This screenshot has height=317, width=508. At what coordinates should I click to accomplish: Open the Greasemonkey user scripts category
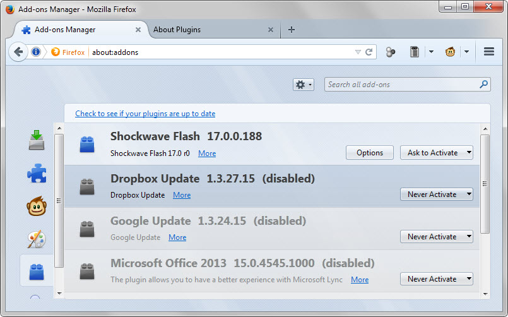click(37, 206)
